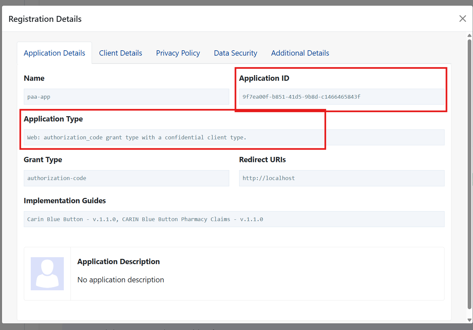Open the Additional Details tab
The width and height of the screenshot is (473, 330).
[300, 53]
